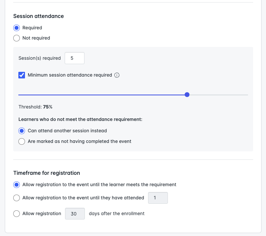
Task: Click the 30 days input field
Action: tap(75, 214)
